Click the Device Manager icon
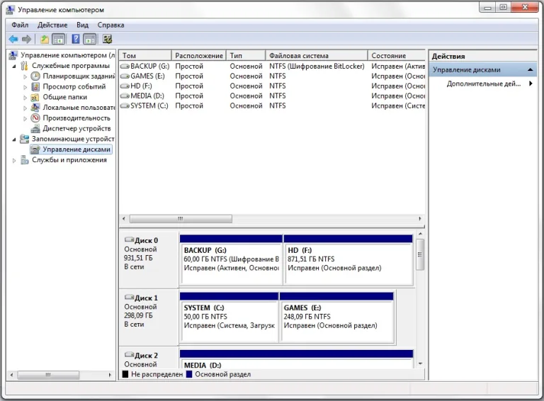 pos(35,129)
